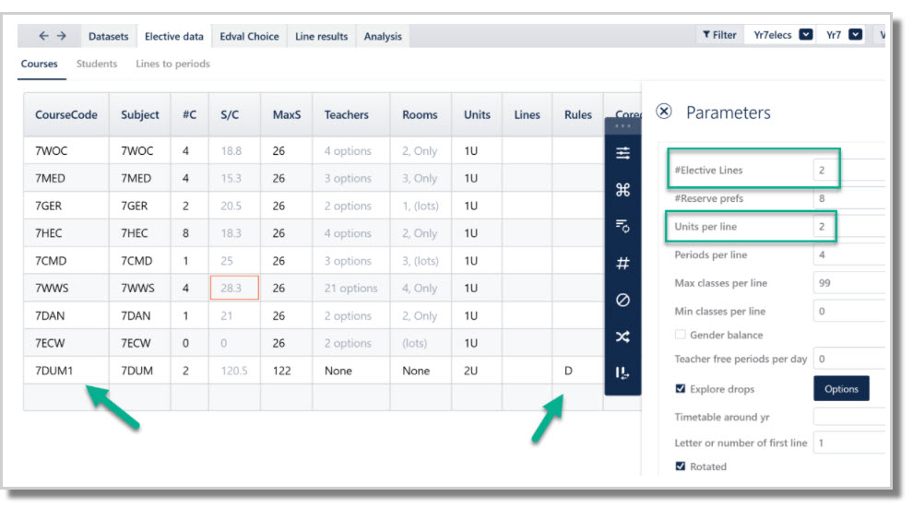Open the sliders parameters icon in sidebar
Image resolution: width=913 pixels, height=508 pixels.
[622, 153]
